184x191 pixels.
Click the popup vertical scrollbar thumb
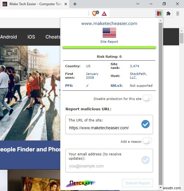click(161, 104)
